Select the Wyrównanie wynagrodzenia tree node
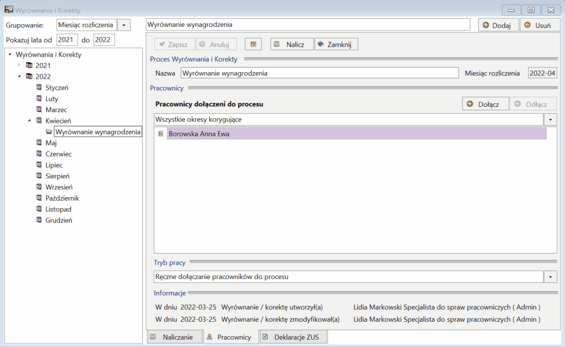This screenshot has height=347, width=565. pyautogui.click(x=98, y=131)
